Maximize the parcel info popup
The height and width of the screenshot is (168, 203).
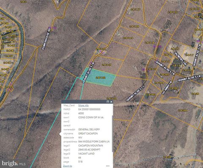(108, 102)
